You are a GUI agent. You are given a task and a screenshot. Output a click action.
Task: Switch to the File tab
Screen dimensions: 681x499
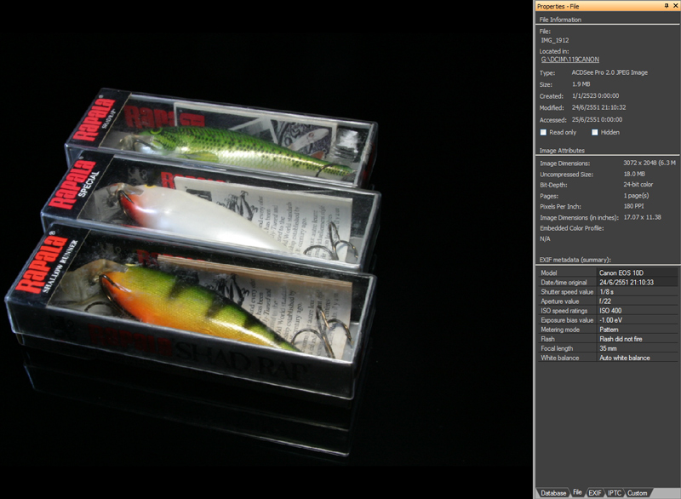point(577,492)
